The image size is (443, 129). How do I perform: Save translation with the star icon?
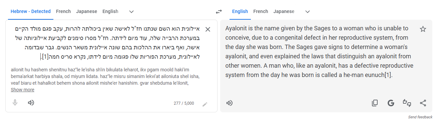click(423, 29)
